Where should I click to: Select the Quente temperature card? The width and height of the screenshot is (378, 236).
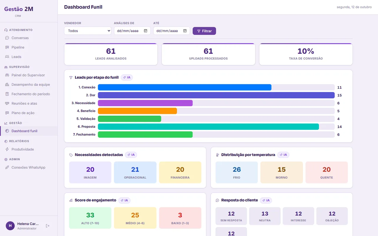[327, 172]
